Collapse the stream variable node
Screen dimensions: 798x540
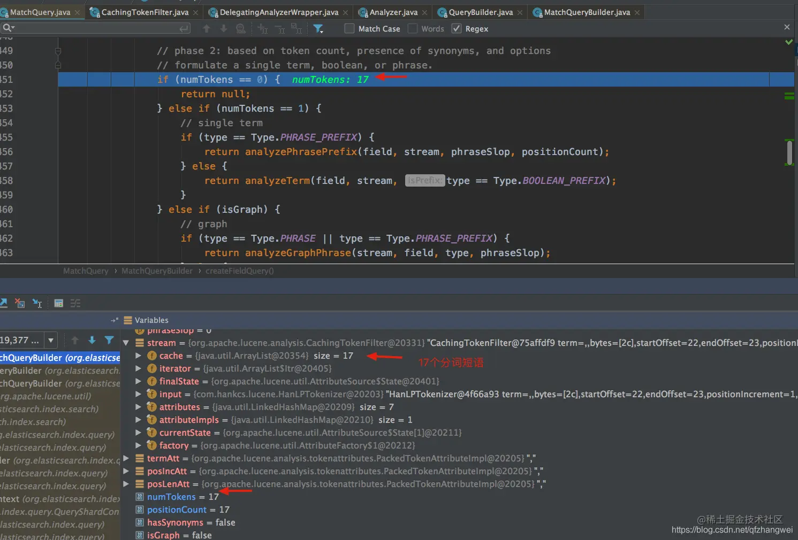[126, 343]
